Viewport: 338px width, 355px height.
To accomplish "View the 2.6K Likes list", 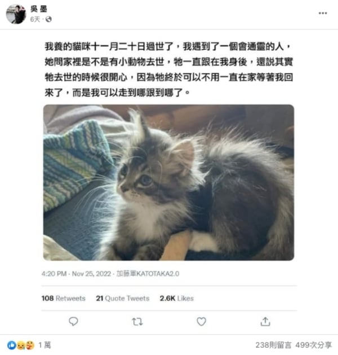I will pyautogui.click(x=177, y=298).
